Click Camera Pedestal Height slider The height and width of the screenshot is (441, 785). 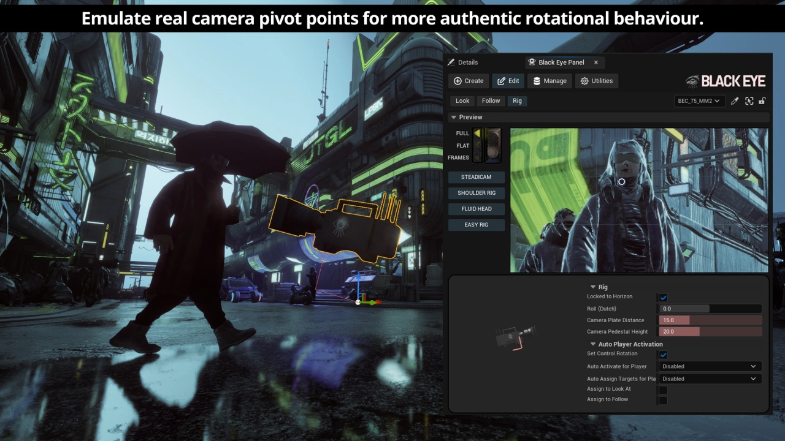[x=710, y=331]
